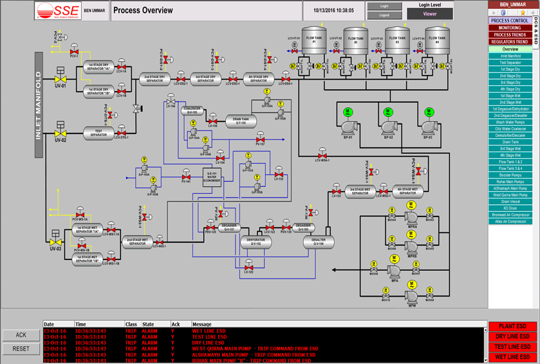Go to Booster Pumps page
The image size is (540, 364).
coord(510,175)
